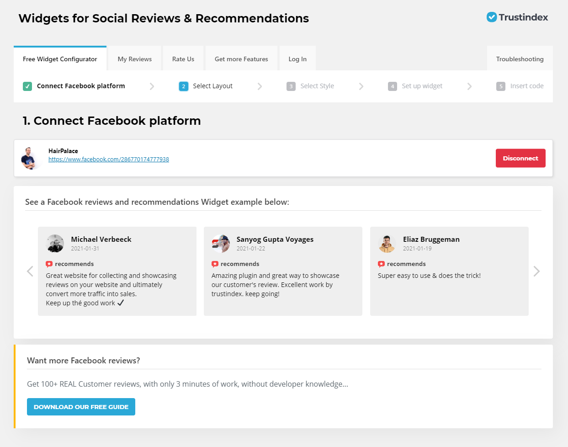Viewport: 568px width, 447px height.
Task: Go to the Log In tab
Action: (297, 59)
